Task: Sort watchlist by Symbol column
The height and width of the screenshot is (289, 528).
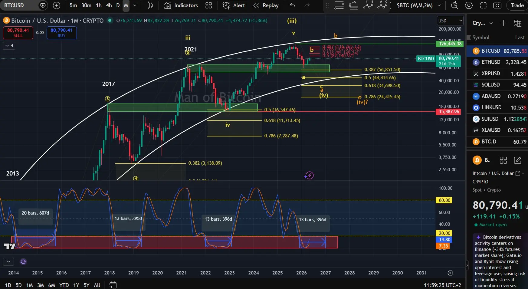Action: tap(481, 38)
